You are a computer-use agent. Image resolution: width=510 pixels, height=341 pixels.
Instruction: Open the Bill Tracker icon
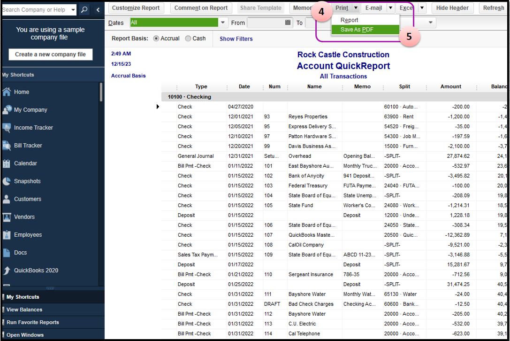[x=7, y=145]
